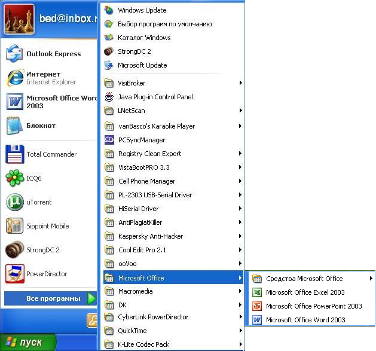
Task: Click the uTorrent text label
Action: 39,202
